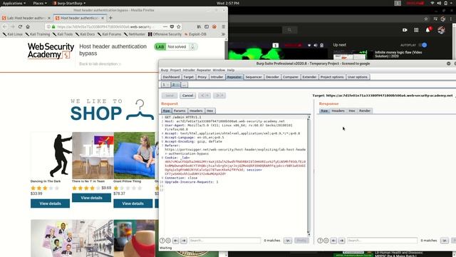Viewport: 456px width, 257px height.
Task: Switch to Extender tab in Burp
Action: (309, 77)
